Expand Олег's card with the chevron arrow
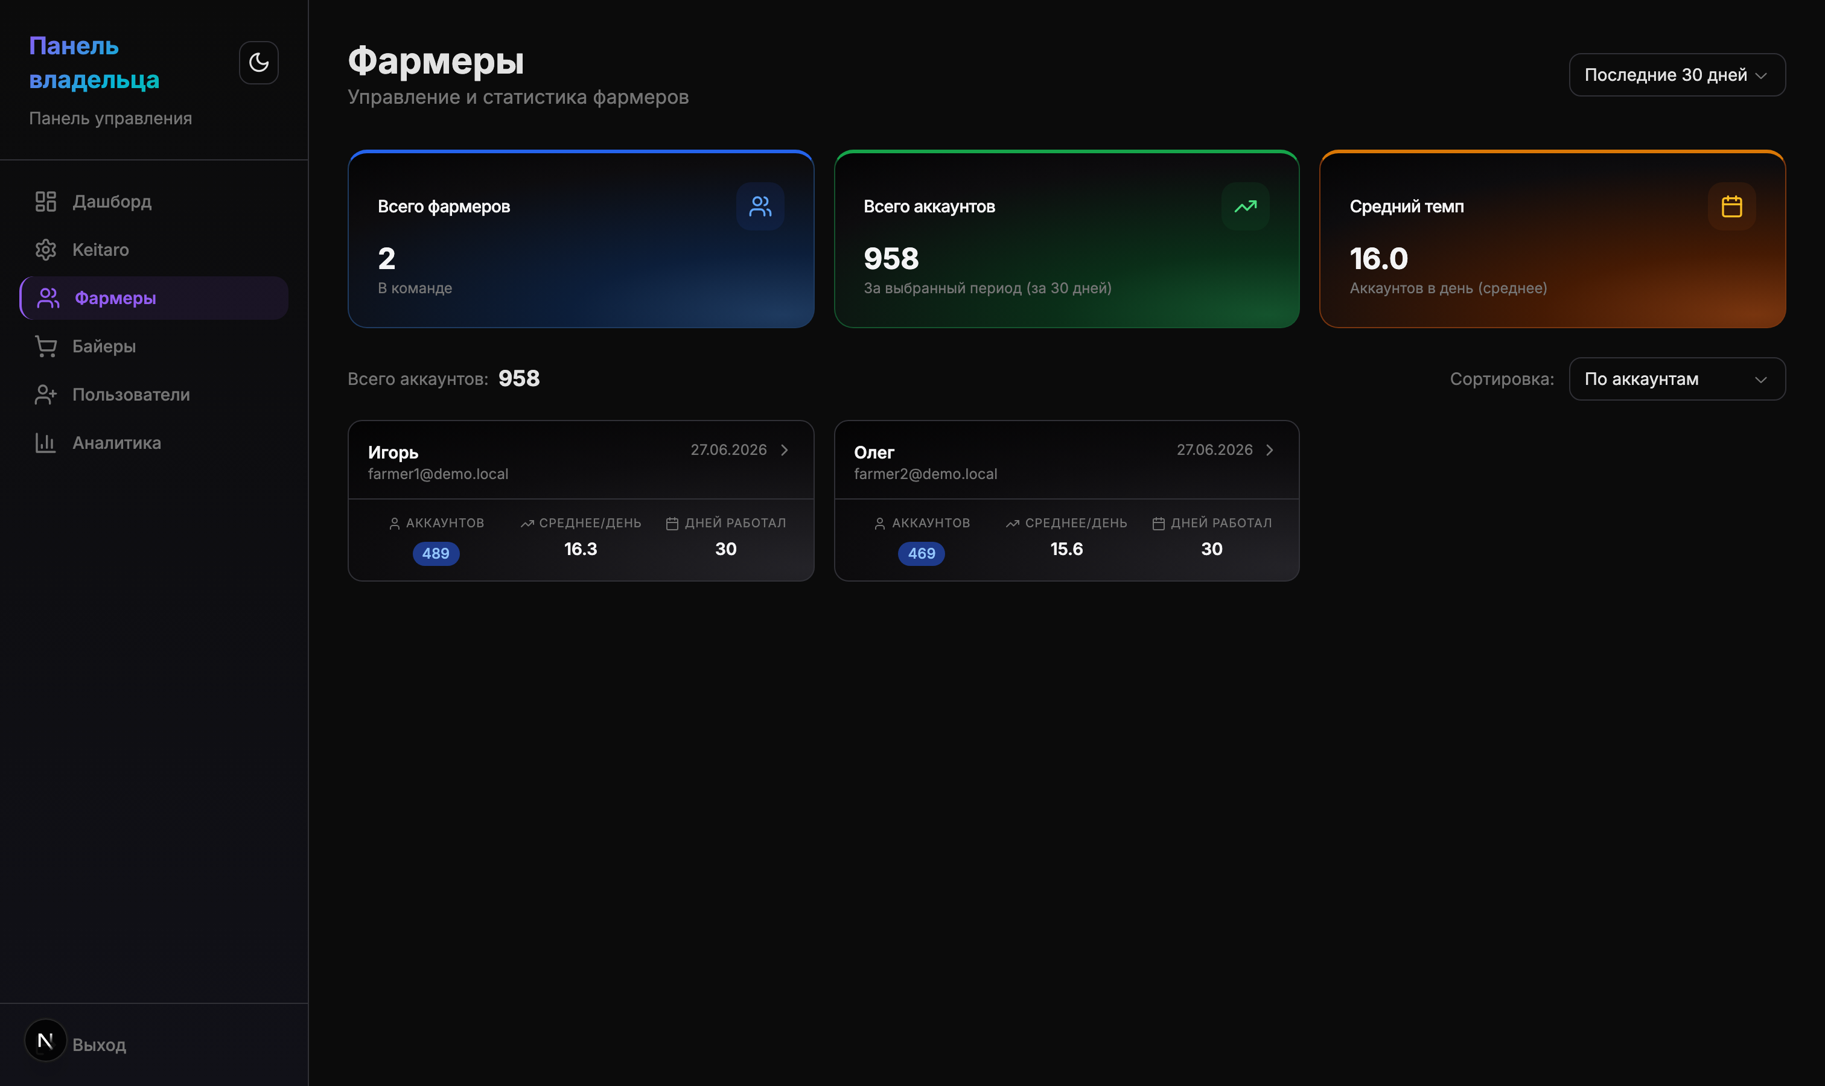1825x1086 pixels. coord(1269,450)
